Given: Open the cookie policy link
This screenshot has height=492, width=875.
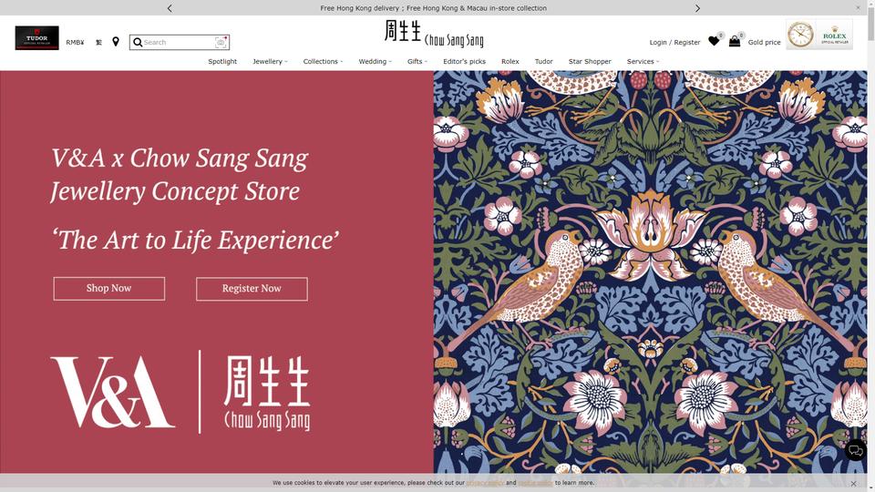Looking at the screenshot, I should pyautogui.click(x=535, y=483).
